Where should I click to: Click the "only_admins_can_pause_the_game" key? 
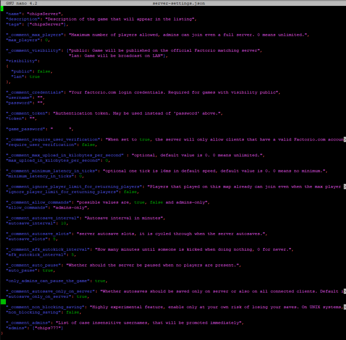pyautogui.click(x=48, y=281)
